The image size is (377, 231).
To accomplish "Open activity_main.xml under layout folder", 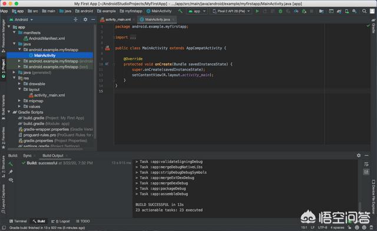I will tap(47, 95).
